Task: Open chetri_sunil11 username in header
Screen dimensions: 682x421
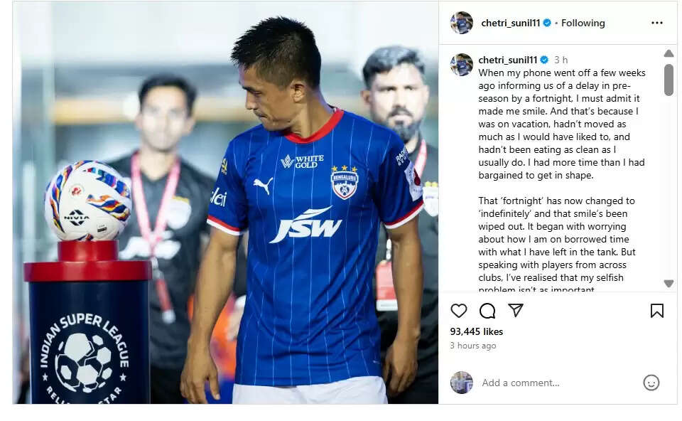Action: [511, 23]
